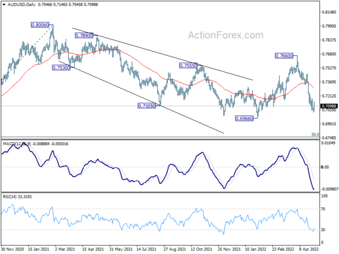This screenshot has height=254, width=339.
Task: Click the 0.76600 price label
Action: point(284,56)
